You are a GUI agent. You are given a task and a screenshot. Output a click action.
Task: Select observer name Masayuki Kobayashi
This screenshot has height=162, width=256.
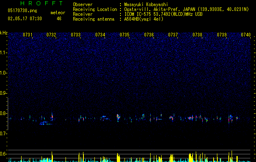pos(146,4)
